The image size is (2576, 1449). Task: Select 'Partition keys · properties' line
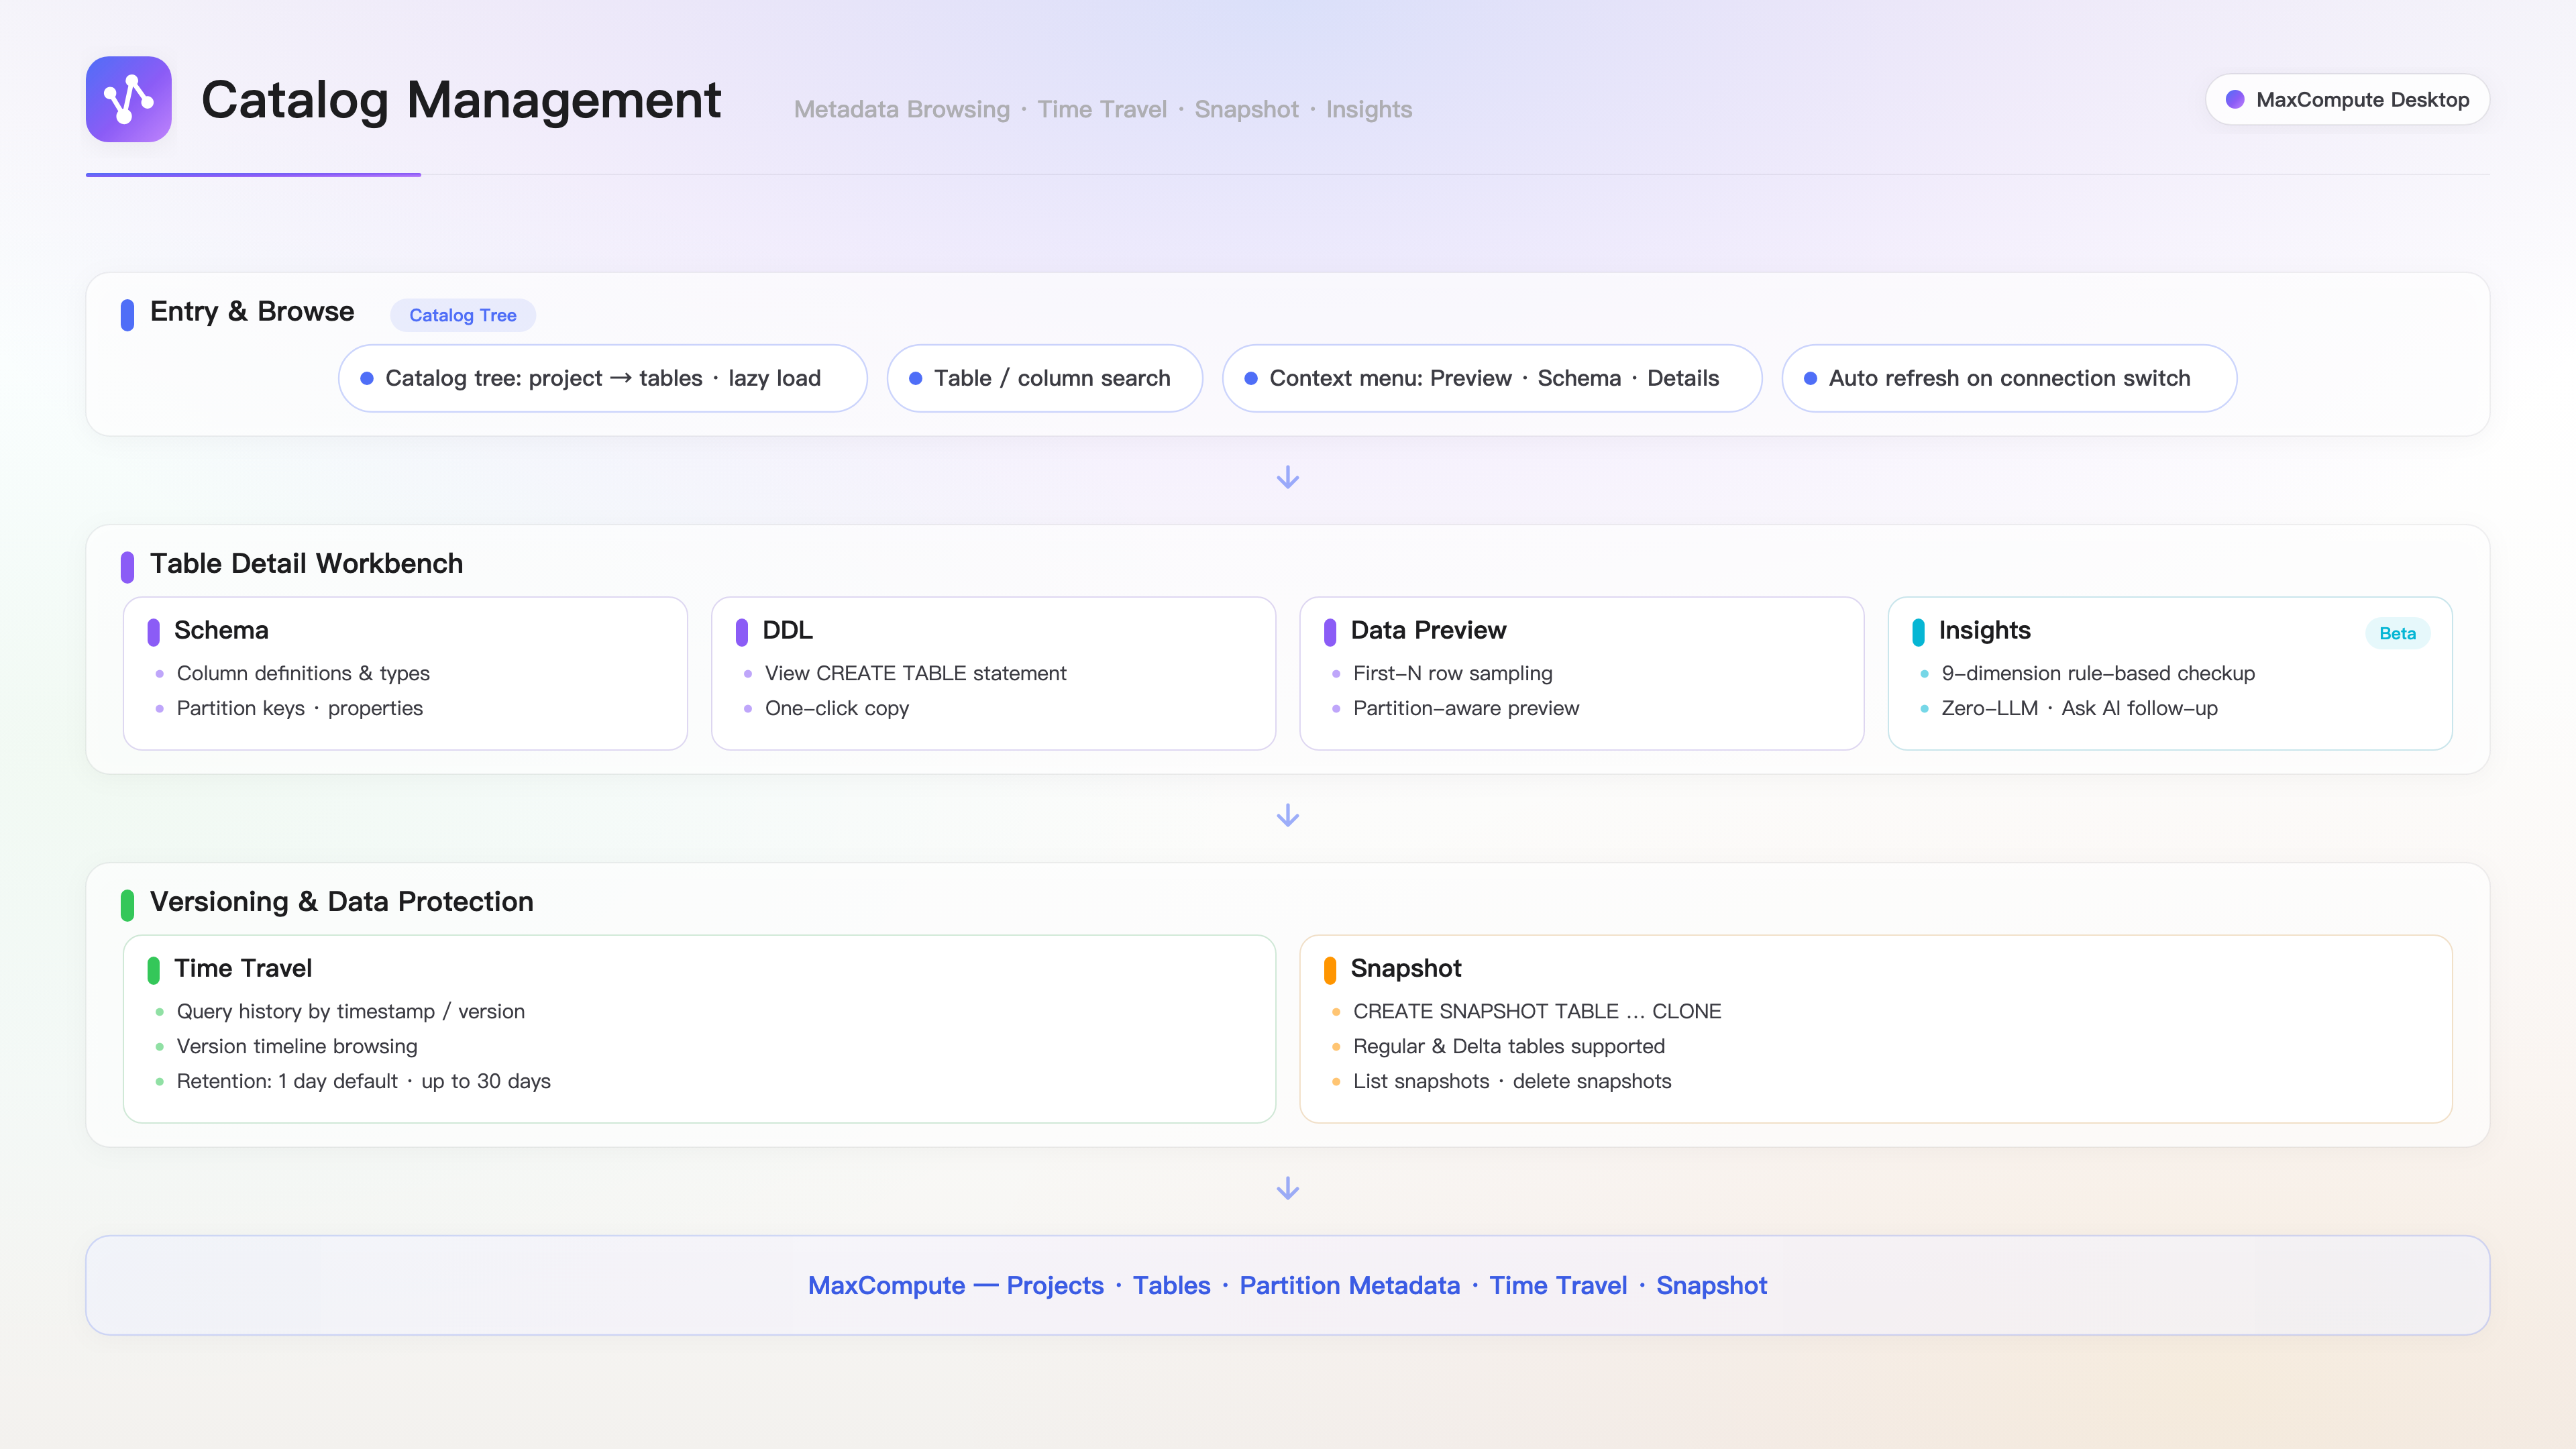300,708
